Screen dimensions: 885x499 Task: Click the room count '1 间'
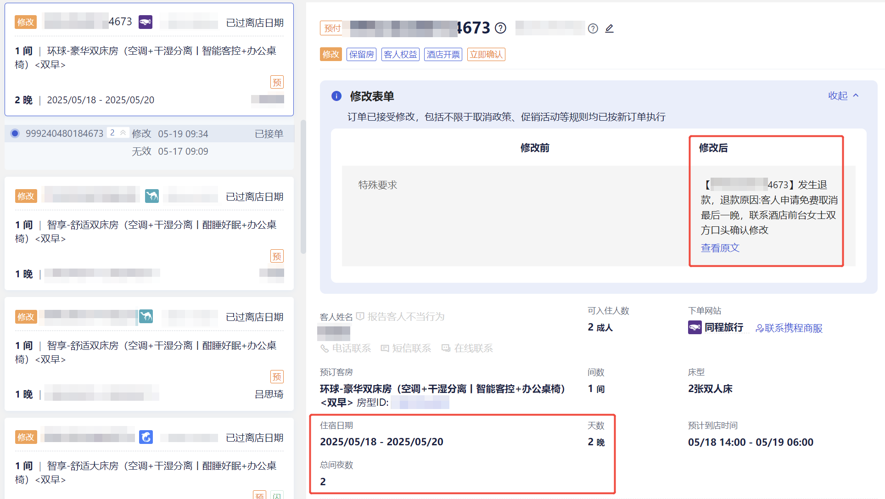click(x=597, y=389)
